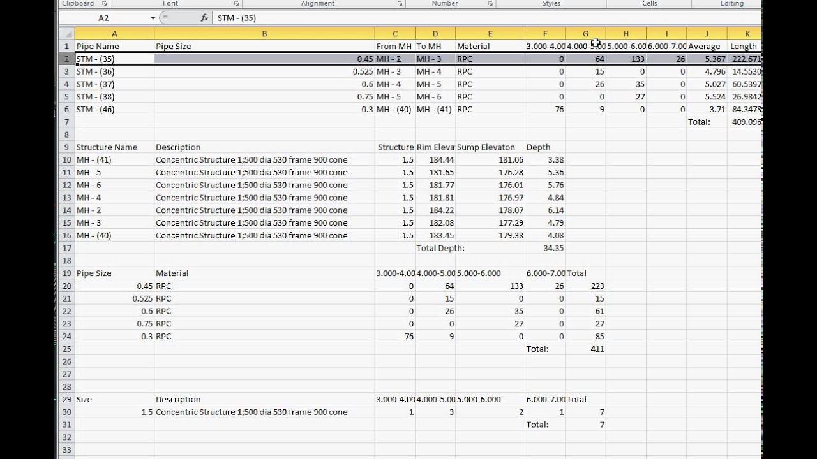Click the Name Box showing A2
The height and width of the screenshot is (459, 817).
(x=103, y=18)
